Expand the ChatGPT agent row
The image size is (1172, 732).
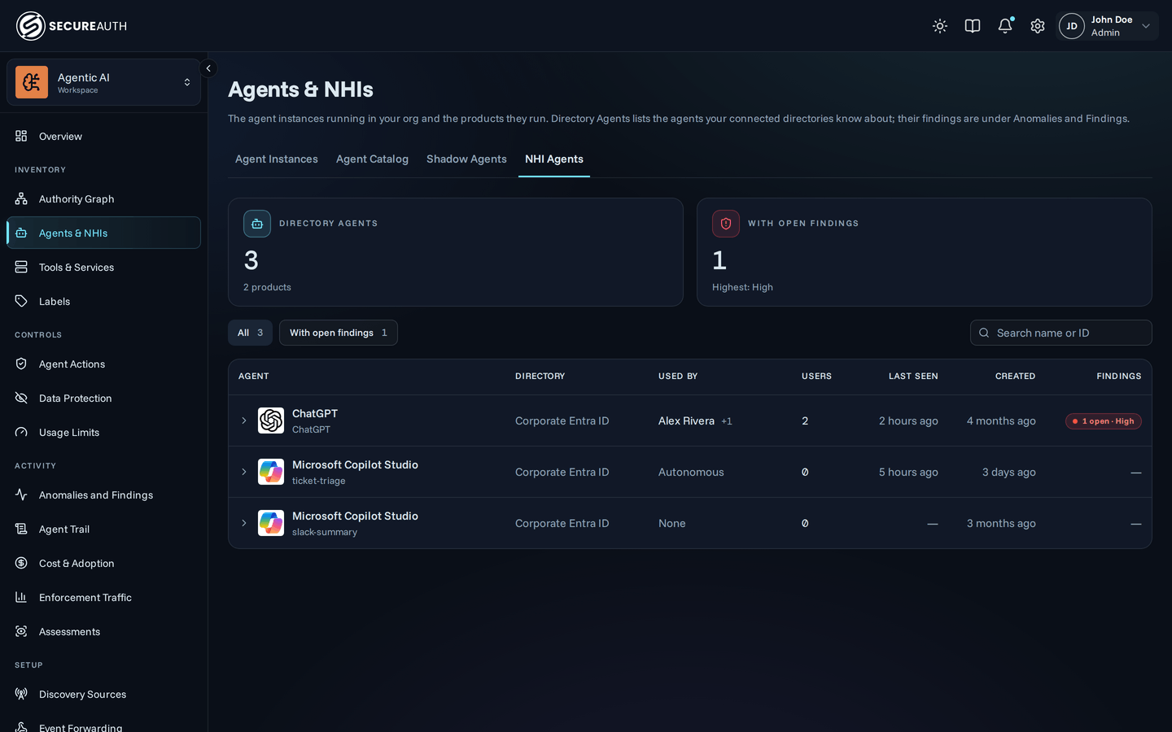click(x=243, y=420)
